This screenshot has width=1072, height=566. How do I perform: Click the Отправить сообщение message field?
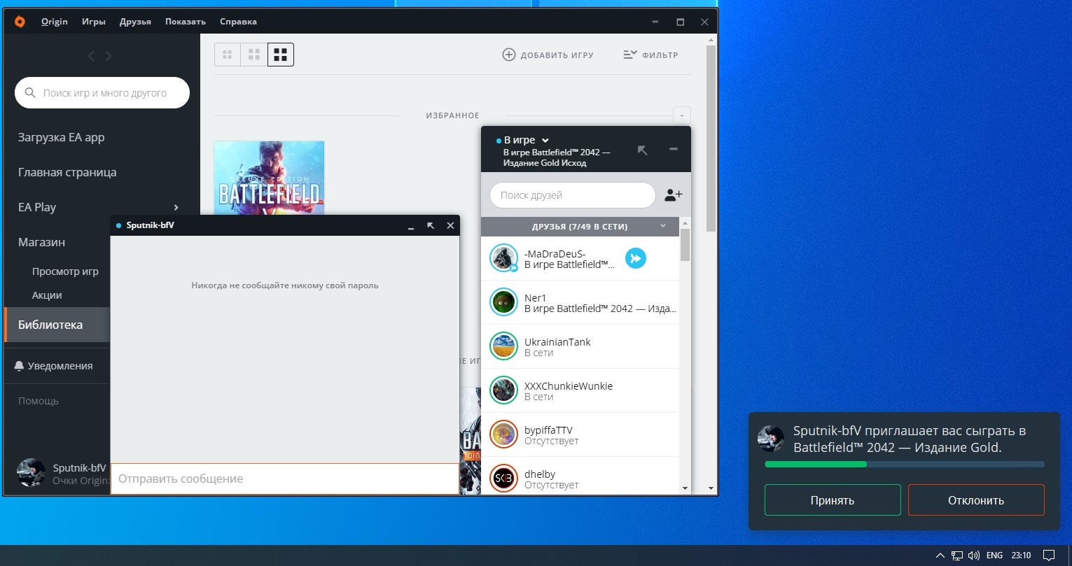click(x=284, y=479)
